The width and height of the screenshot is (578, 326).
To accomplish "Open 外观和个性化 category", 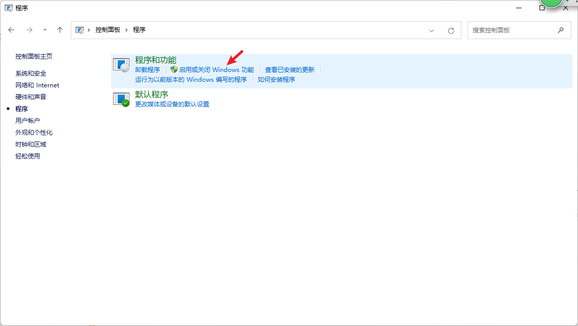I will 34,132.
